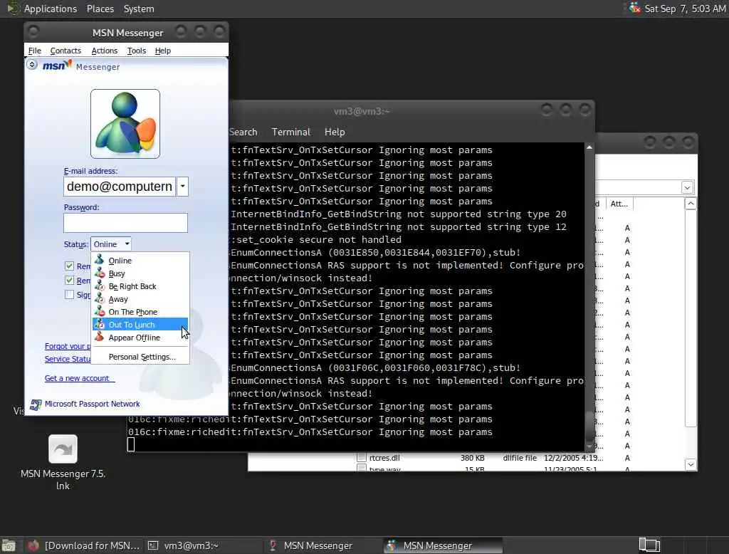Click terminal icon of vm3@vm3 taskbar entry
729x554 pixels.
pyautogui.click(x=153, y=545)
